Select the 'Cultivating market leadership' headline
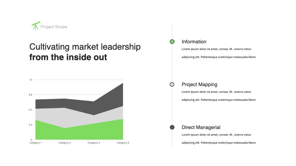 [85, 47]
